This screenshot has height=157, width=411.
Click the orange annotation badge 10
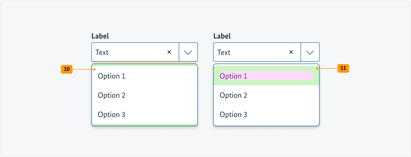[x=67, y=69]
